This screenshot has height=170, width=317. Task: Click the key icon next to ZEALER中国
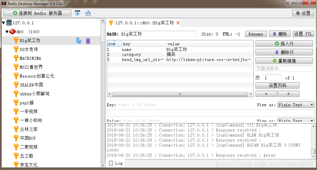pyautogui.click(x=16, y=85)
